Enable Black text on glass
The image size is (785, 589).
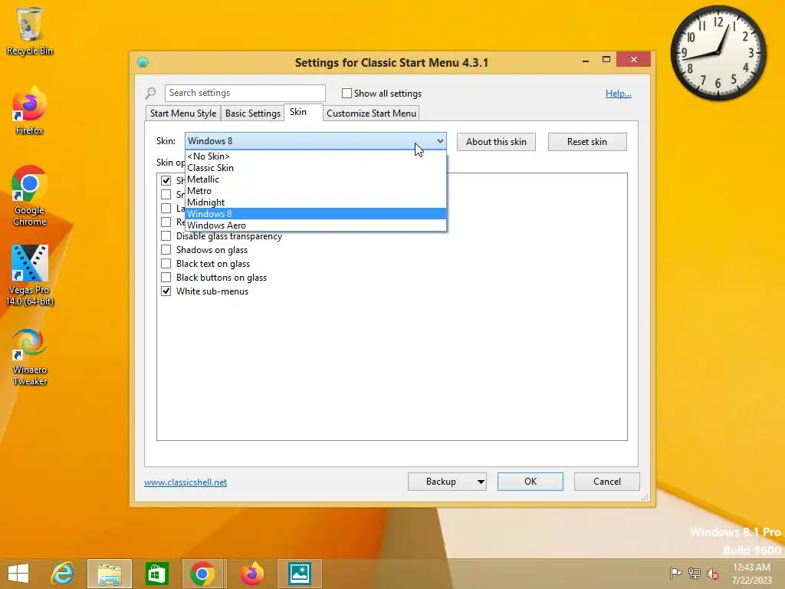click(166, 264)
